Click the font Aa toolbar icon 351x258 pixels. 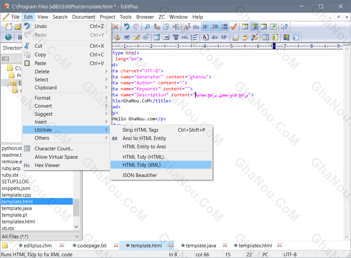187,27
